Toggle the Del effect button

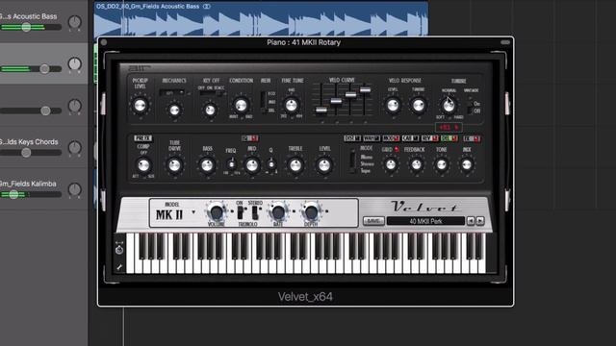tap(449, 138)
